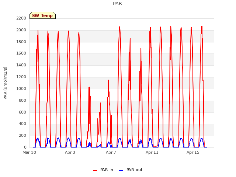Select the SW_Temp annotation label
This screenshot has height=177, width=236.
43,15
